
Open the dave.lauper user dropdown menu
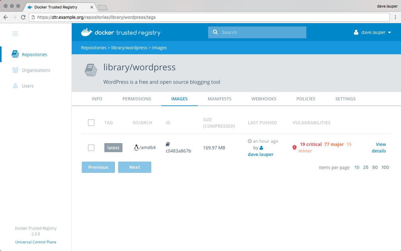click(x=372, y=32)
